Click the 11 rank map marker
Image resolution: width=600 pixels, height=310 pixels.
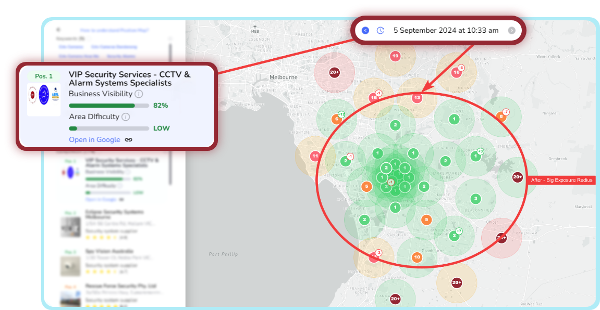pyautogui.click(x=315, y=156)
